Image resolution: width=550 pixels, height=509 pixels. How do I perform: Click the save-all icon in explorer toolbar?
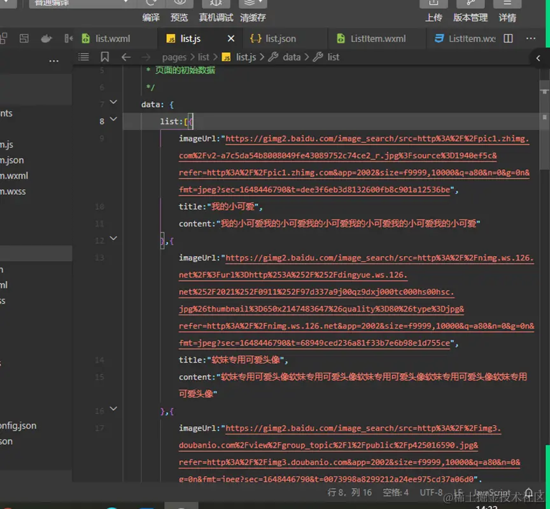point(24,38)
